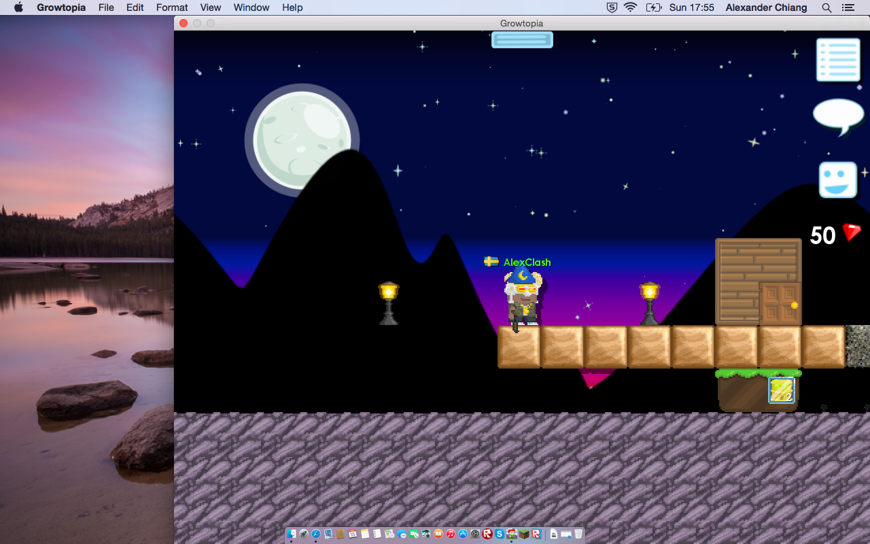The image size is (870, 544).
Task: Open the game menu list icon
Action: tap(837, 59)
